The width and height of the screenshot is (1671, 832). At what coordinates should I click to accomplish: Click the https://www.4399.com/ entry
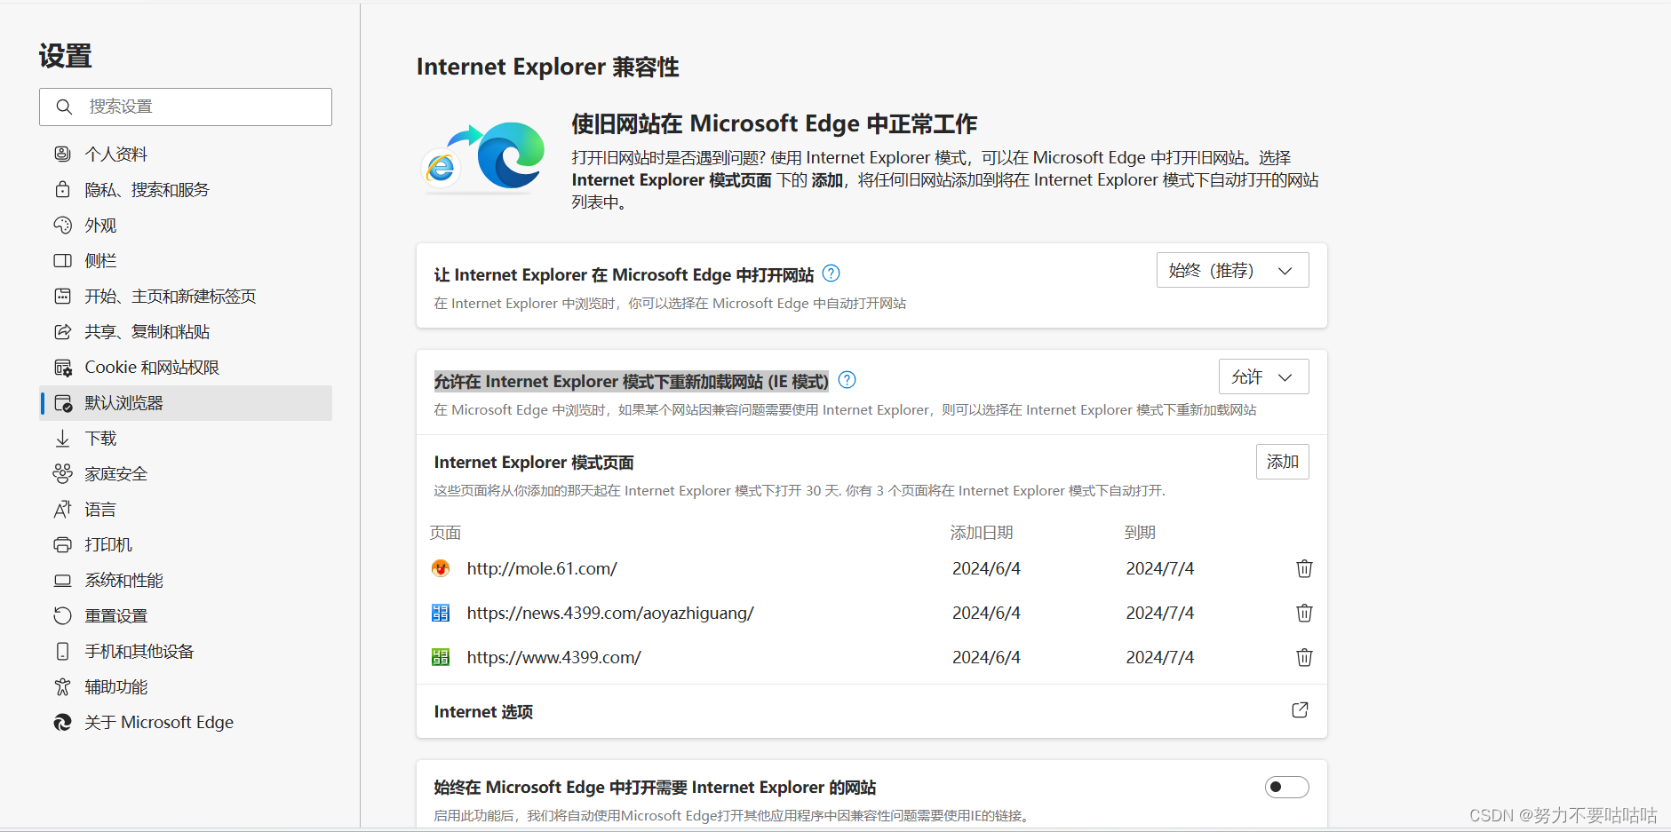[x=553, y=657]
